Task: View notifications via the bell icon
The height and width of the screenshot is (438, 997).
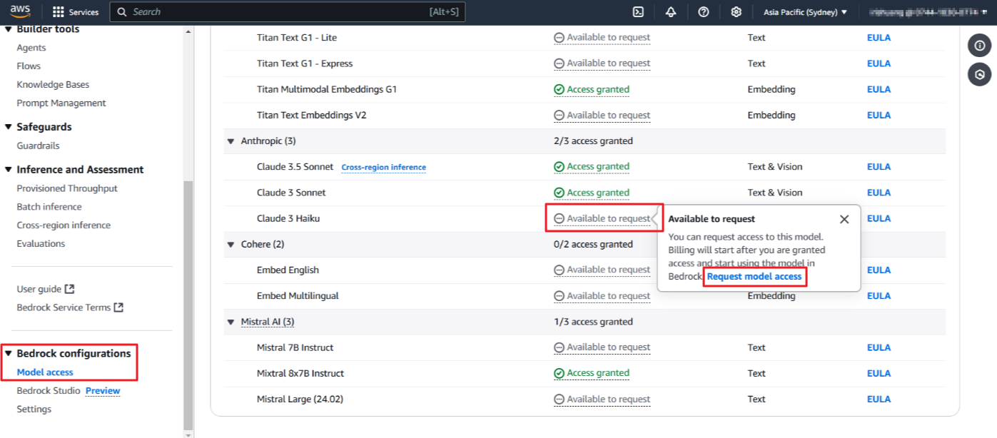Action: 670,11
